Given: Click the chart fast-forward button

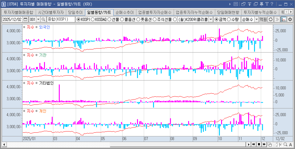Looking at the screenshot, I should coord(264,144).
